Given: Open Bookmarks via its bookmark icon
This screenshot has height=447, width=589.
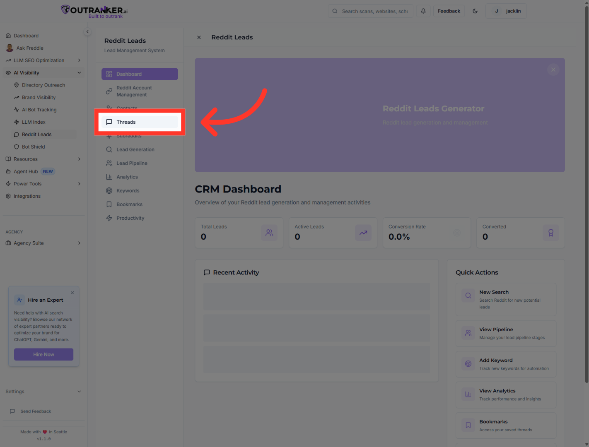Looking at the screenshot, I should tap(109, 204).
